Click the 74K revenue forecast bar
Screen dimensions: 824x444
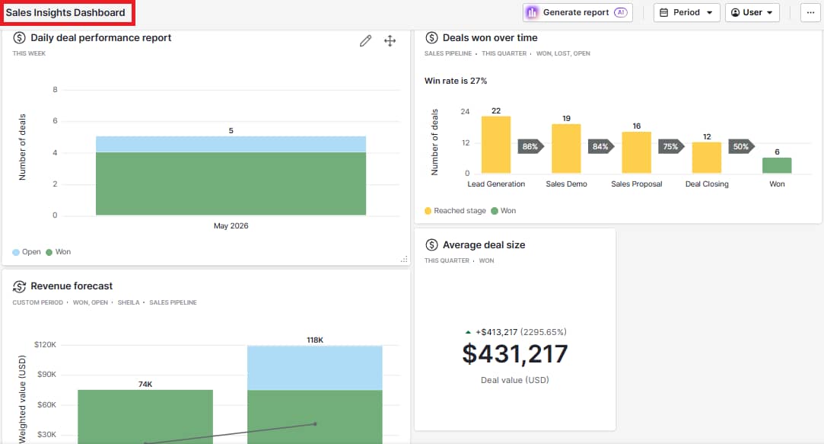click(145, 417)
